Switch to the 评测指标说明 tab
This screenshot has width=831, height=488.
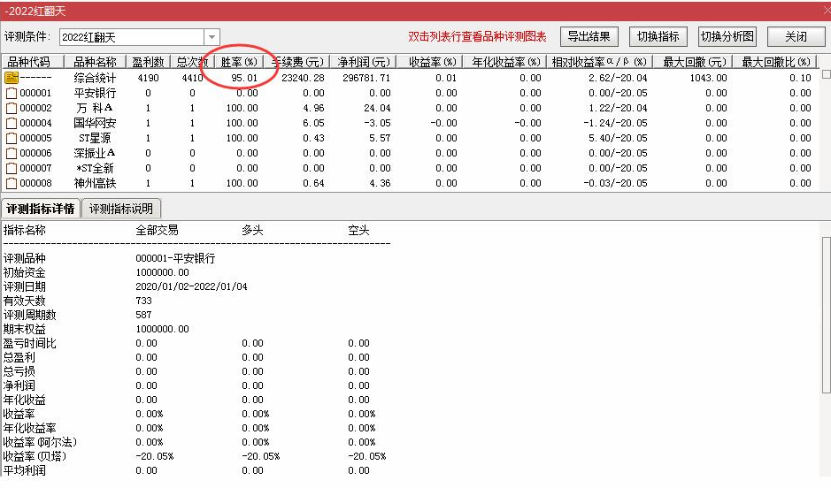(x=121, y=209)
